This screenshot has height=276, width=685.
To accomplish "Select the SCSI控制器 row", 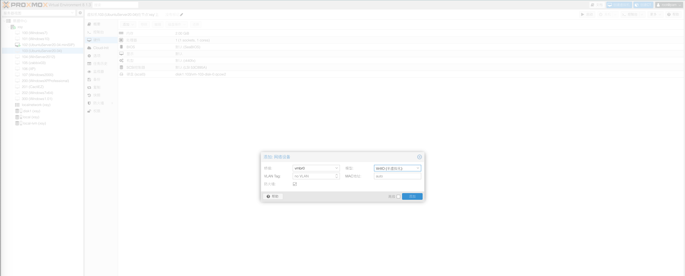I will [401, 67].
